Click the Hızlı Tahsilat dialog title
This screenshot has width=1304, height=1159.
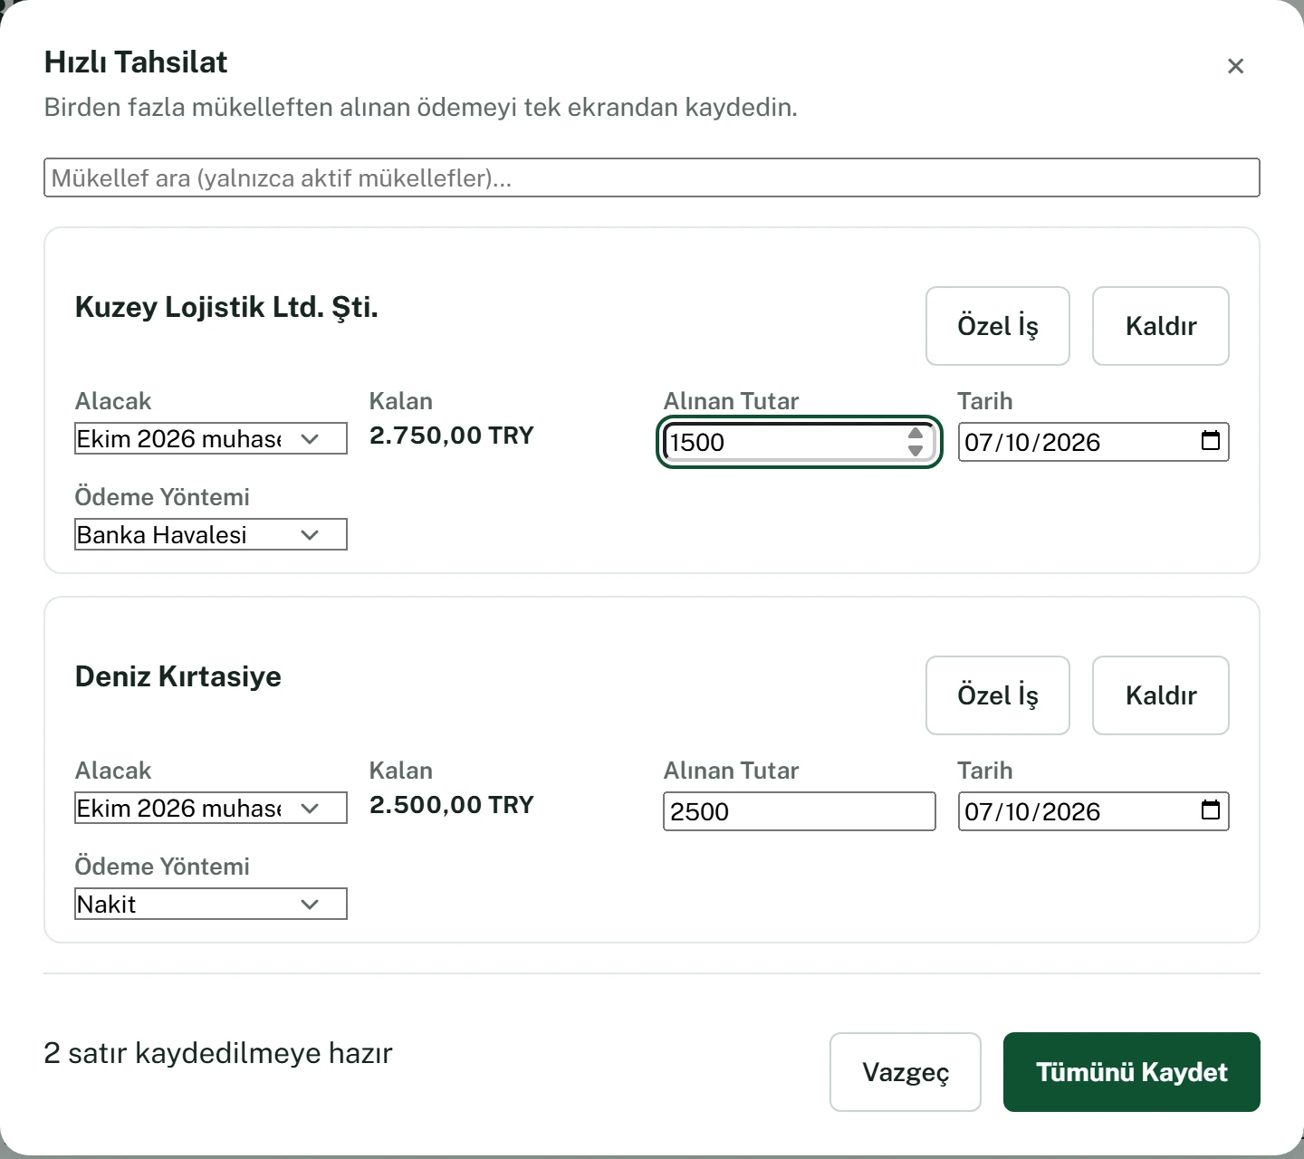pyautogui.click(x=136, y=62)
